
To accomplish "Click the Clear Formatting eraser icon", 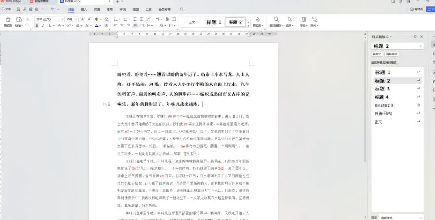I will [x=106, y=19].
